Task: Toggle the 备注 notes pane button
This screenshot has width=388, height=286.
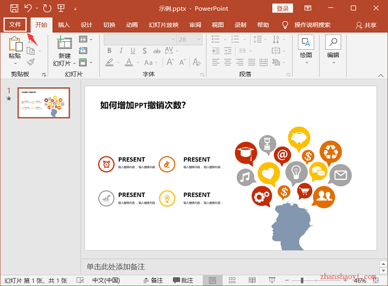Action: 153,280
